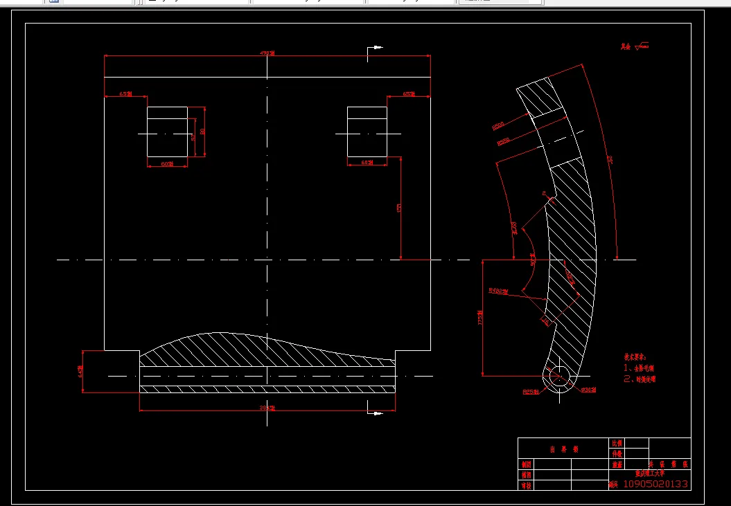Select the 80 height dimension of the slot
Screen dimensions: 731x506
pos(202,132)
